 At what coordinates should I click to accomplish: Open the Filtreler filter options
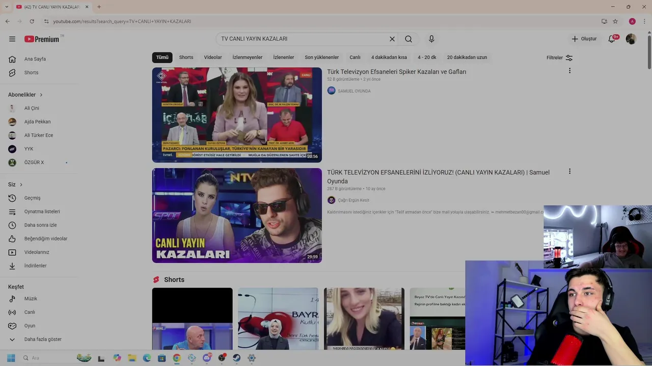[x=559, y=58]
